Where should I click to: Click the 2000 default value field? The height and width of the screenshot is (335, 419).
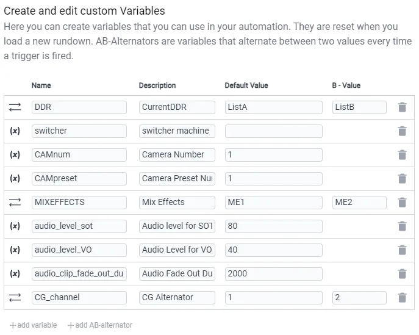click(x=274, y=274)
